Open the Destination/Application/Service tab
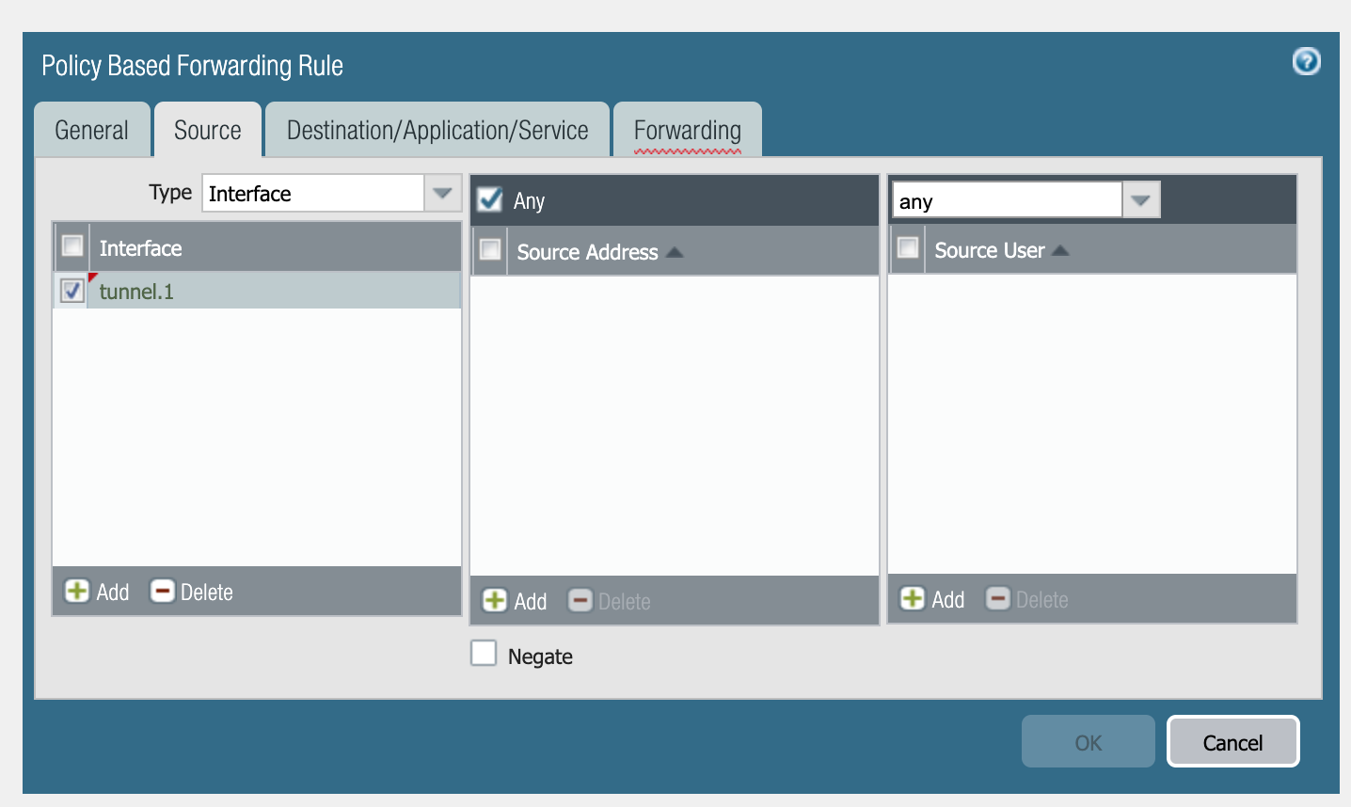 437,130
